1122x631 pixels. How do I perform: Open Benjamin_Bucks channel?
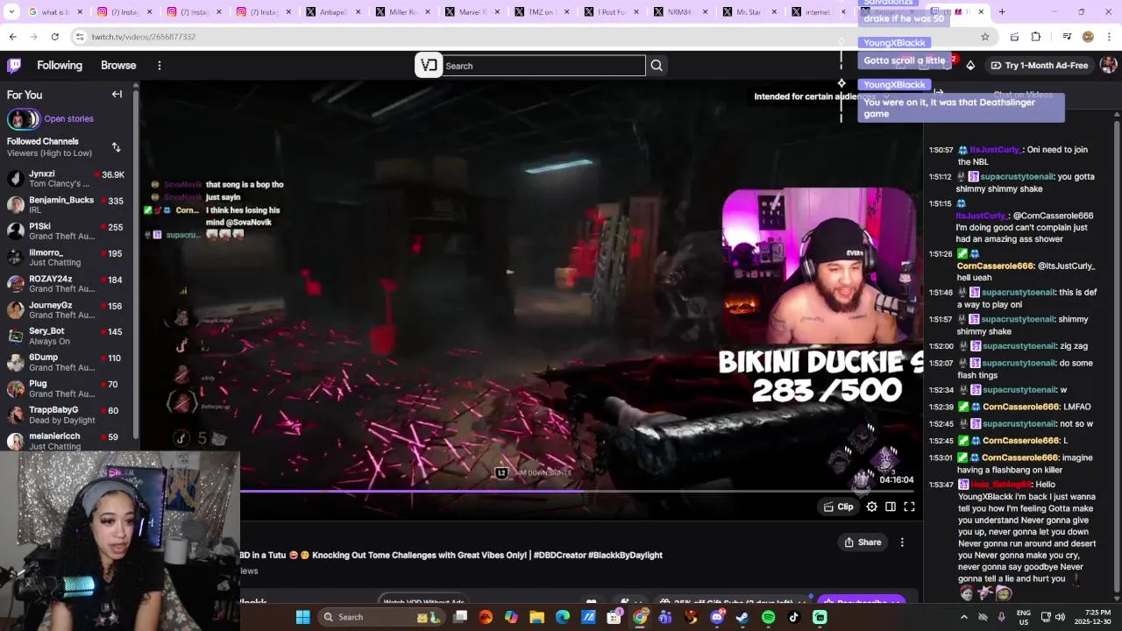click(66, 205)
